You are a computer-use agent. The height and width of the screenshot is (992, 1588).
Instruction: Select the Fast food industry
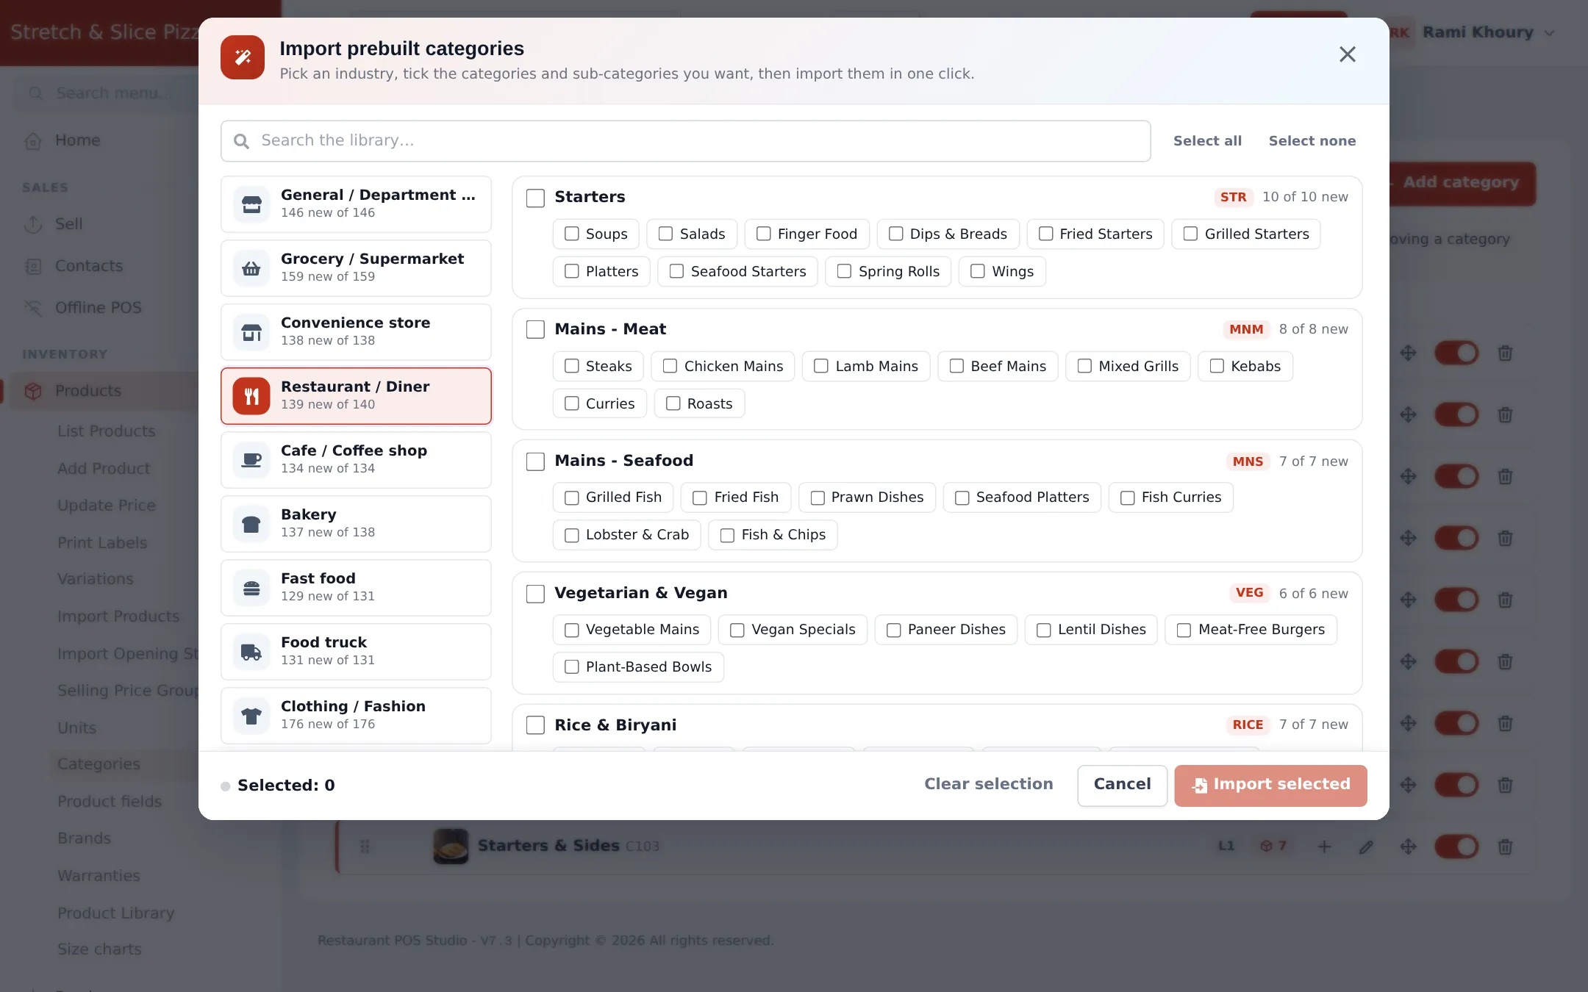click(356, 588)
